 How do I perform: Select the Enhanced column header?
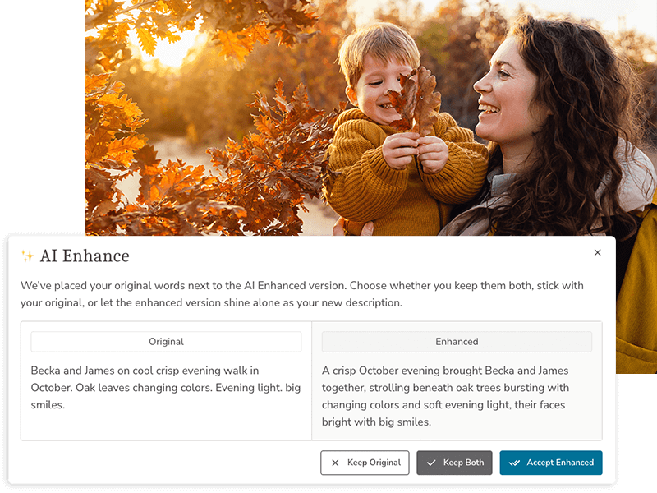(457, 342)
